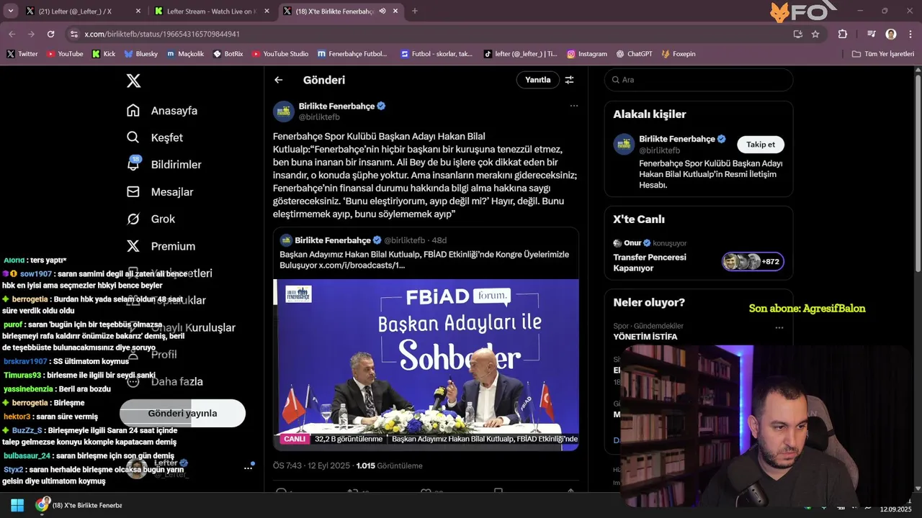The image size is (922, 518).
Task: Open Anasayfa home in X sidebar
Action: 162,110
